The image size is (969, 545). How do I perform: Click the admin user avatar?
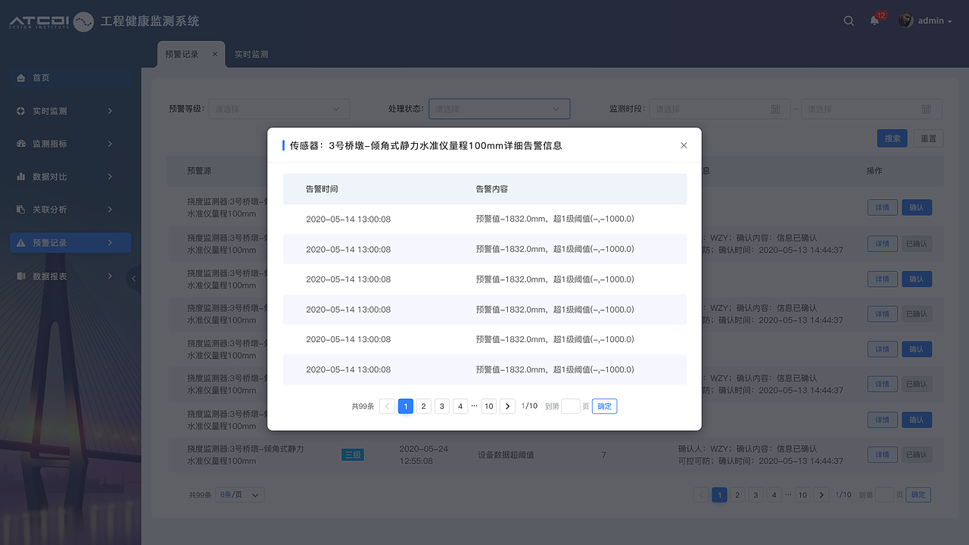(905, 20)
